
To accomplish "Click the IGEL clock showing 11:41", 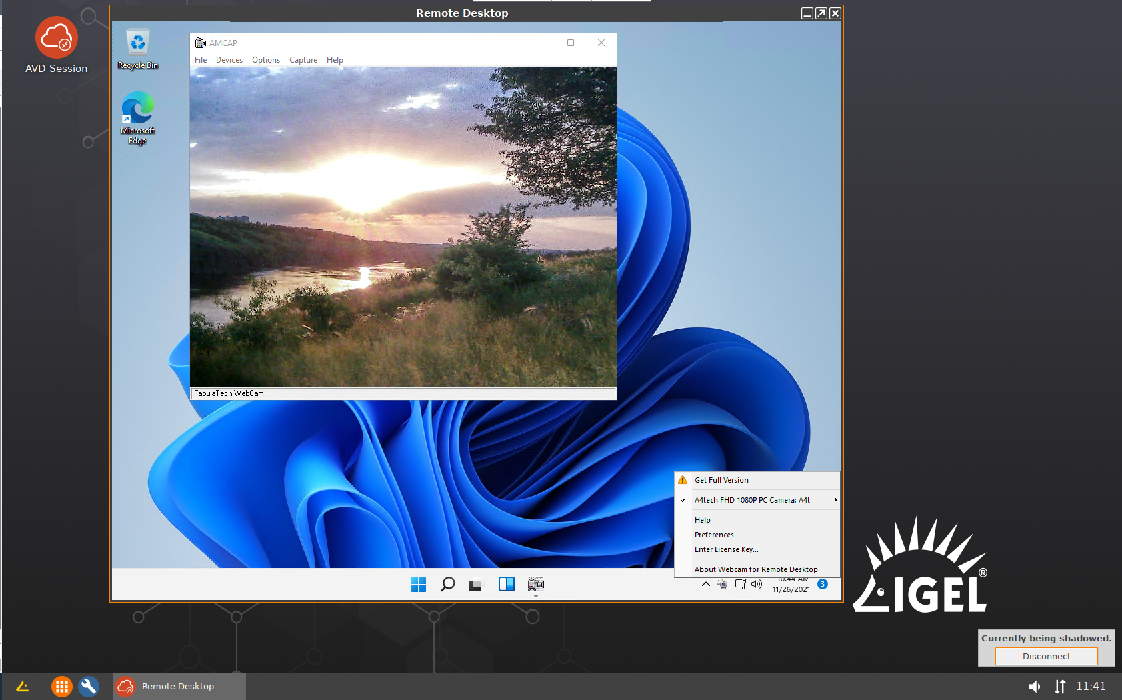I will coord(1091,686).
